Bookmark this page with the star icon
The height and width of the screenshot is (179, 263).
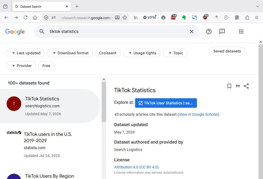coord(125,17)
